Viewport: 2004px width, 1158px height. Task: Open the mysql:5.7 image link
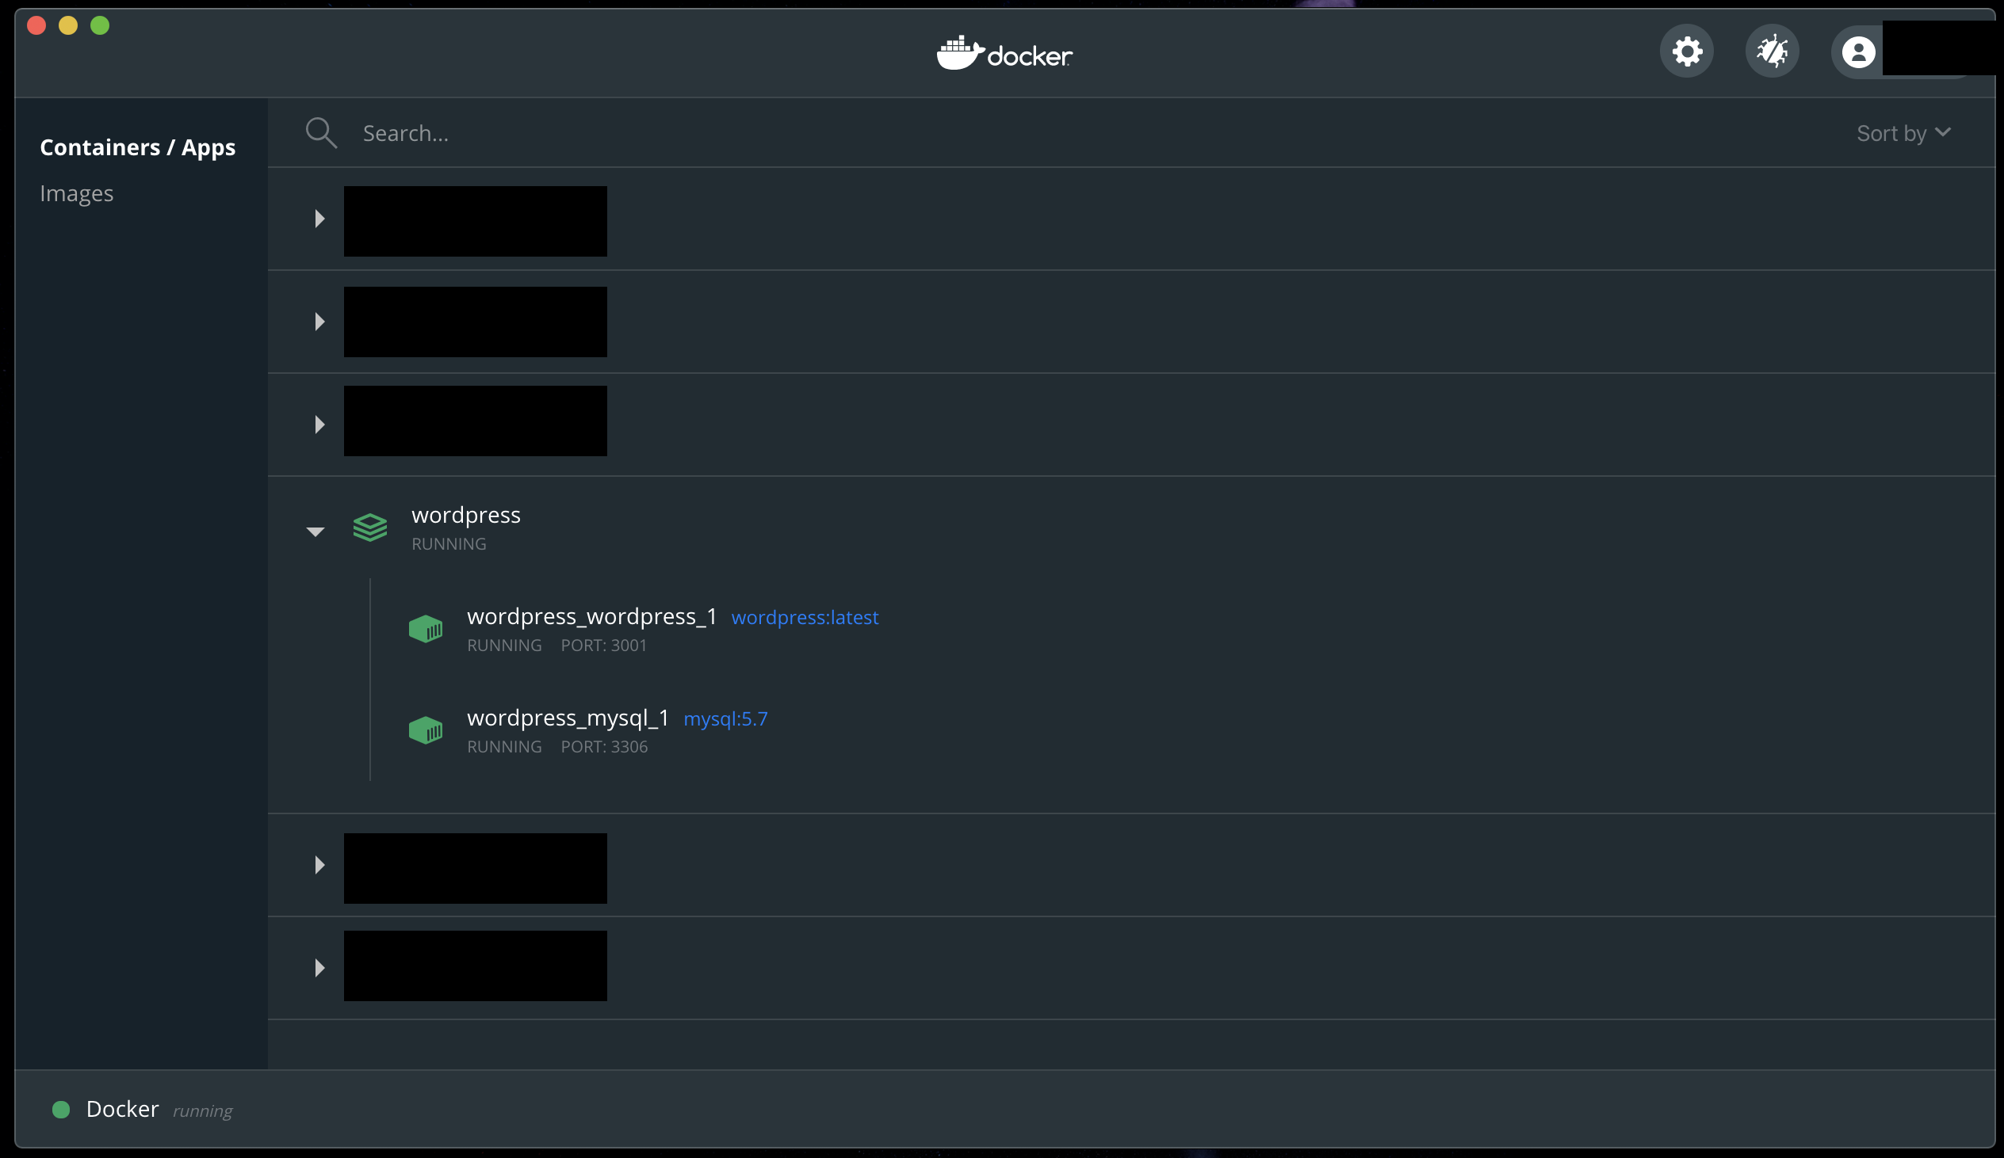pyautogui.click(x=725, y=718)
